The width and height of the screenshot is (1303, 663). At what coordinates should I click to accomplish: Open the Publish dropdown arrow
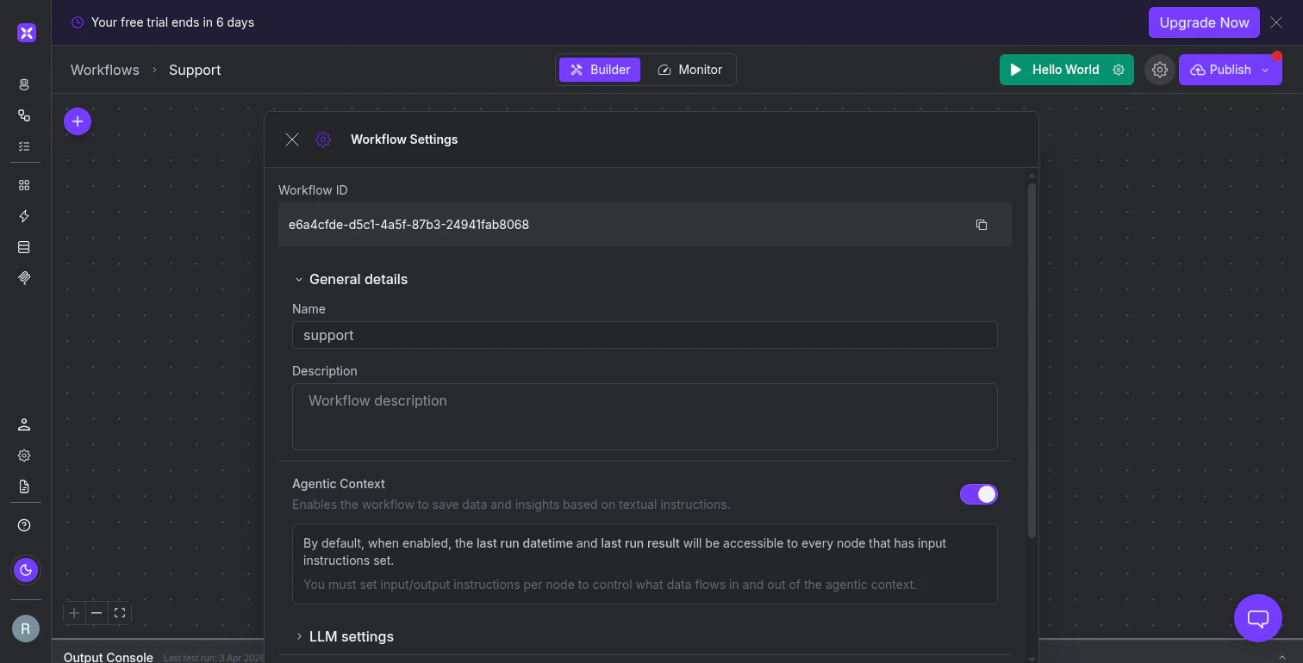click(x=1265, y=70)
